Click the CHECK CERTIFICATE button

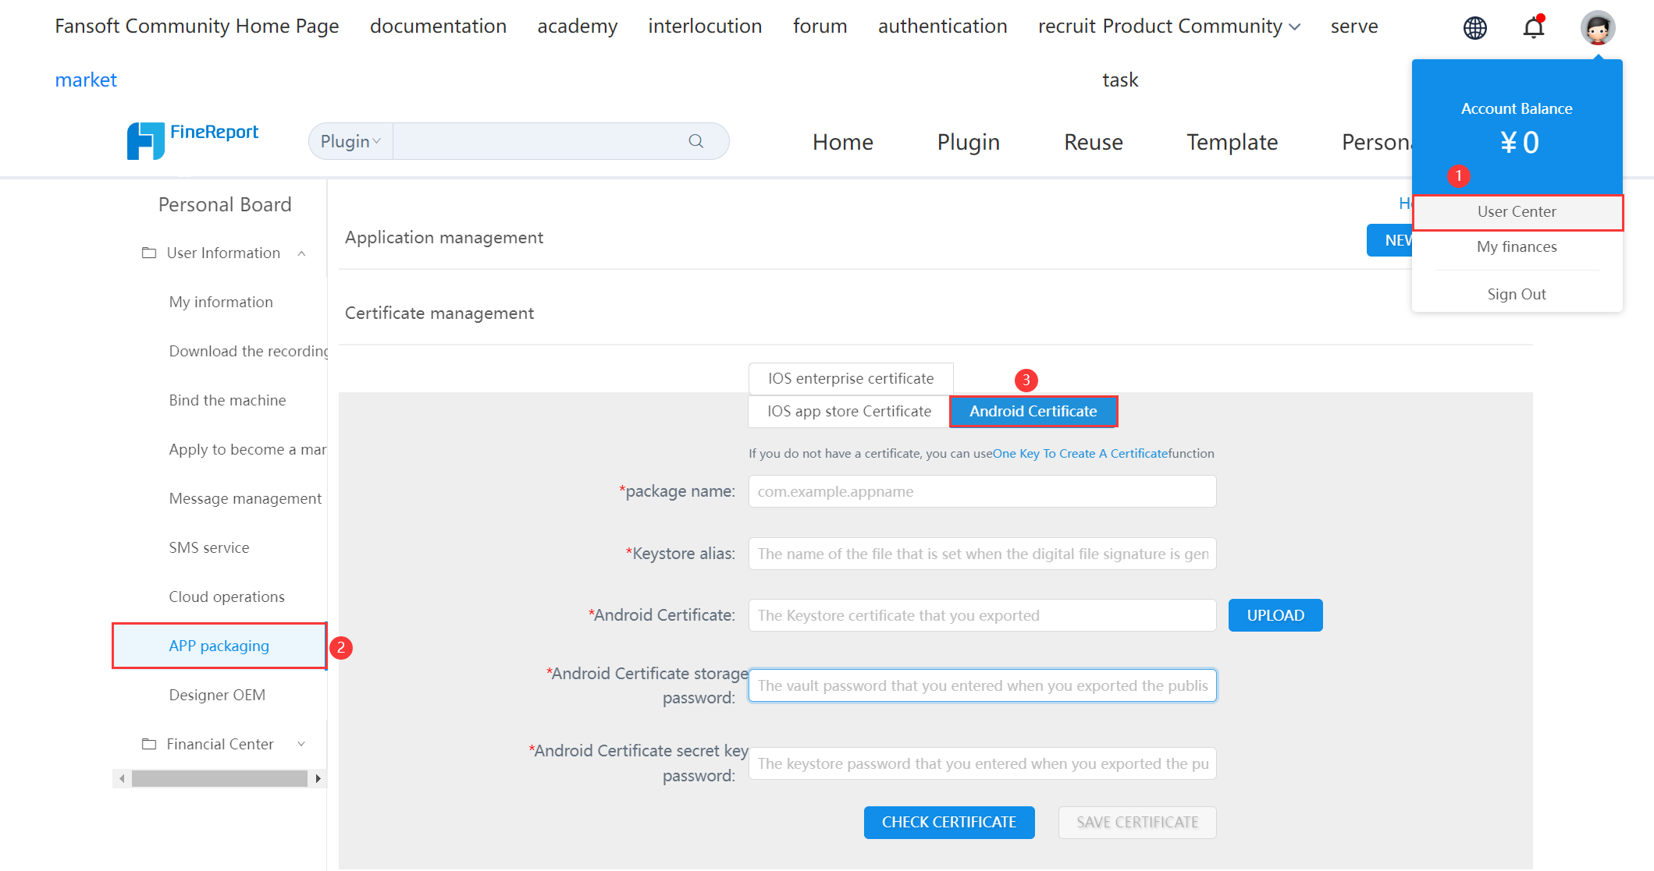949,822
